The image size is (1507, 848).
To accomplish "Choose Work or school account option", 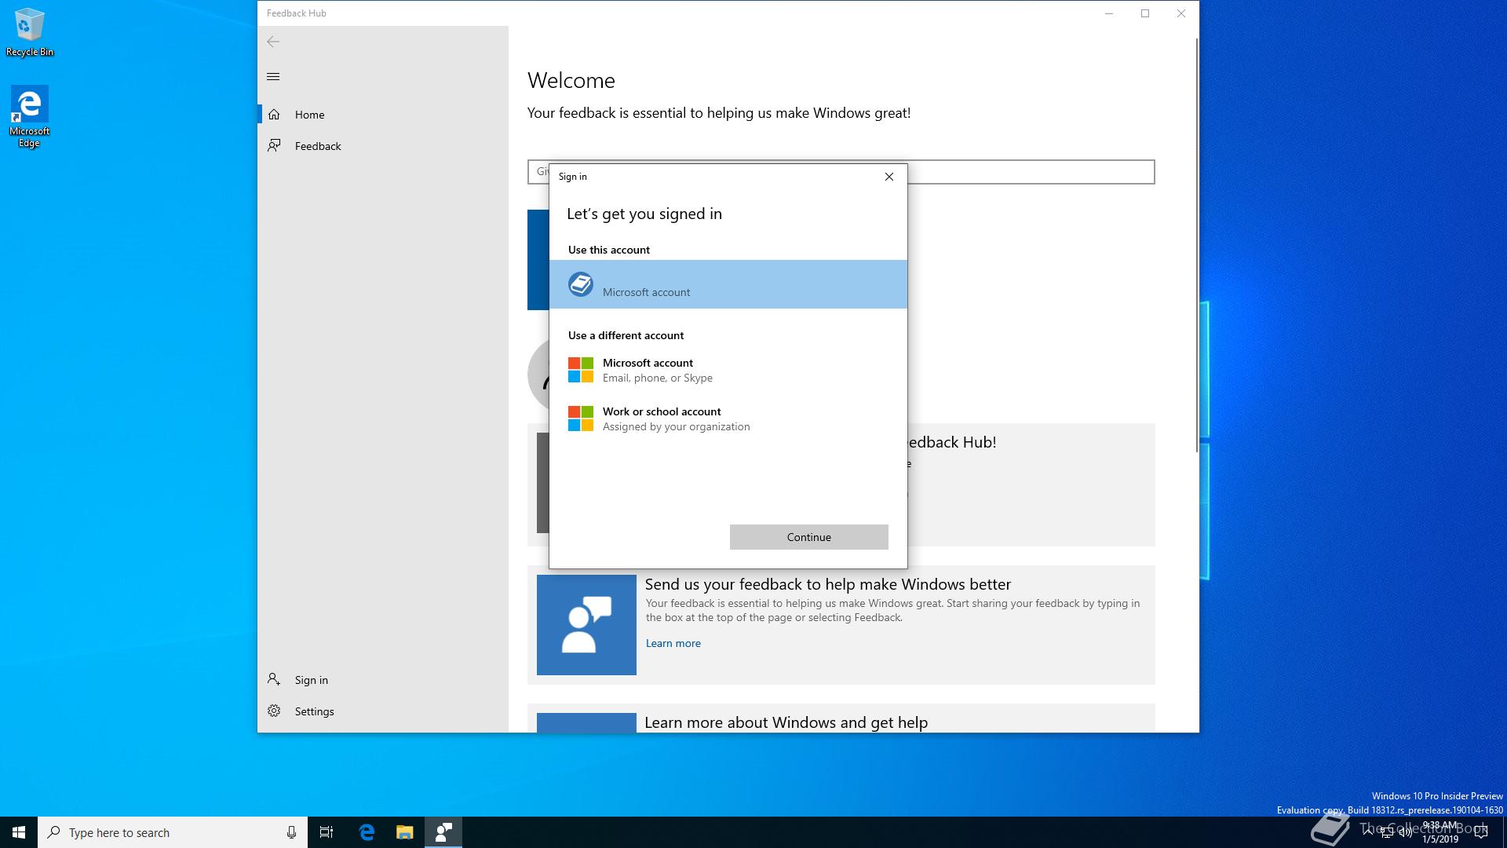I will [662, 419].
